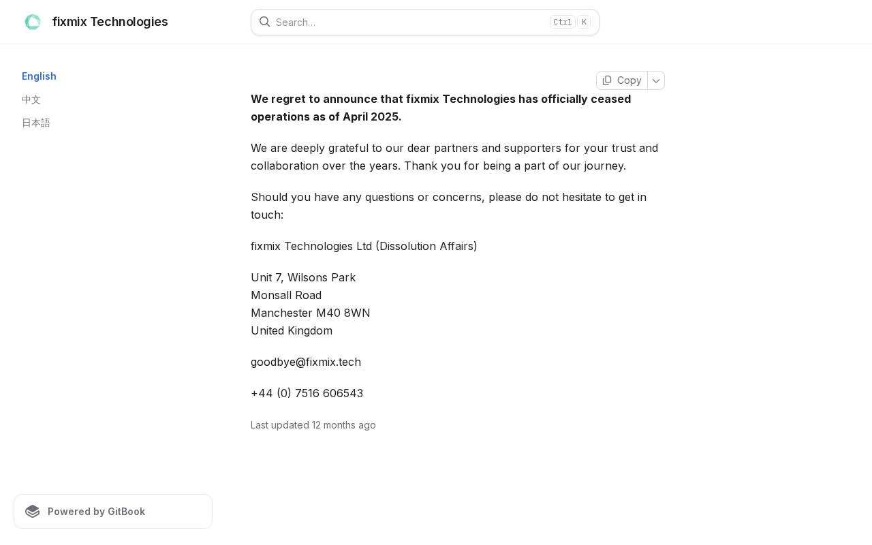Click the search magnifier icon
Image resolution: width=872 pixels, height=545 pixels.
(265, 22)
